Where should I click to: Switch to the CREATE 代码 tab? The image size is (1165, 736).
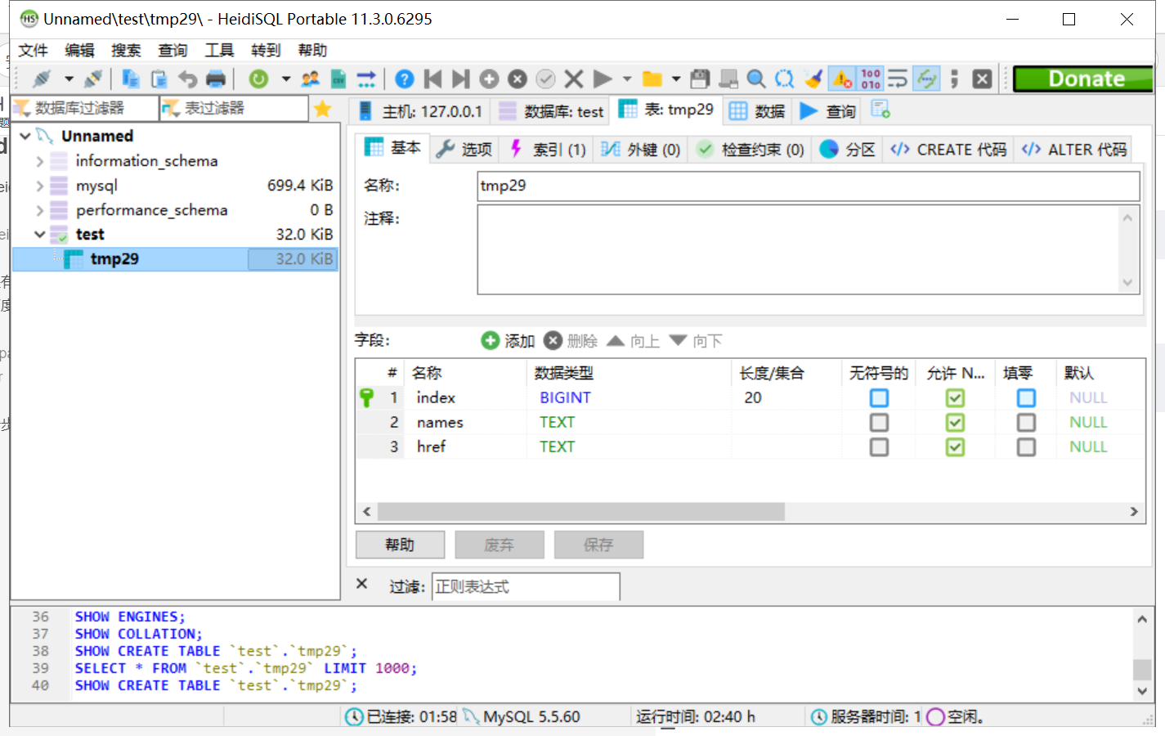point(948,150)
